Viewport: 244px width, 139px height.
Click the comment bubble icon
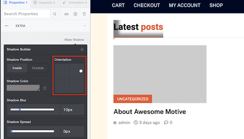point(166,122)
